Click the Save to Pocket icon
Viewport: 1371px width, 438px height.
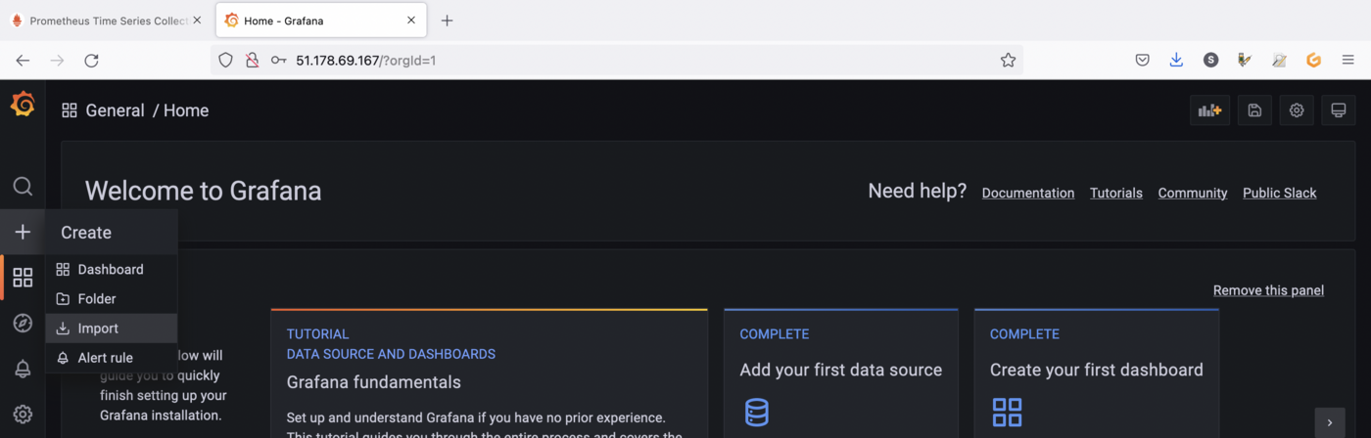coord(1142,61)
